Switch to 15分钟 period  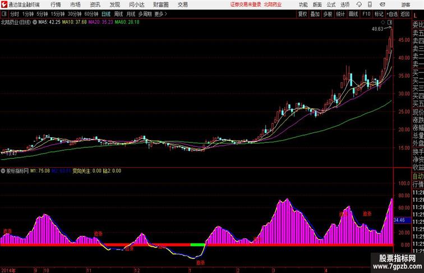(x=58, y=14)
